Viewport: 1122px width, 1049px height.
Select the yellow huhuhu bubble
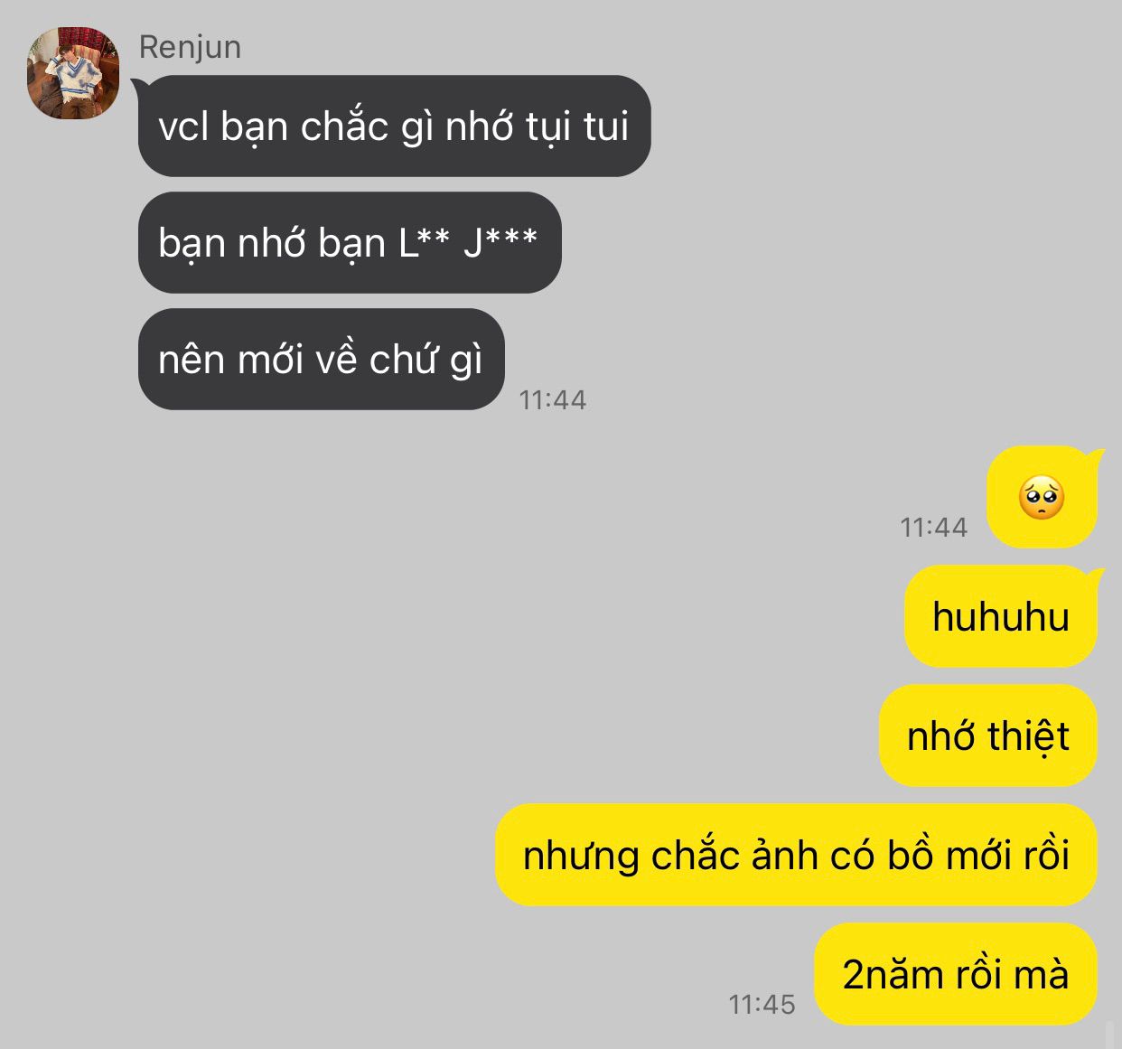point(1001,617)
